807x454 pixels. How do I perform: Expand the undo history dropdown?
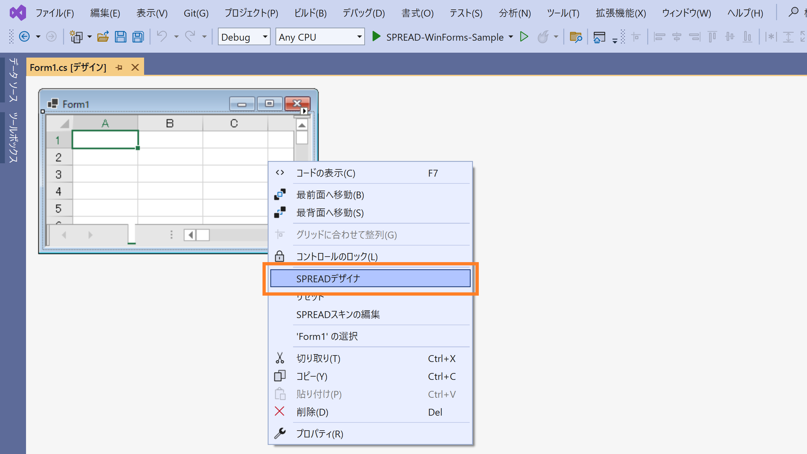click(176, 37)
